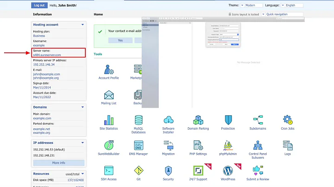Image resolution: width=334 pixels, height=187 pixels.
Task: Click the Icons layout lock icon
Action: 230,14
